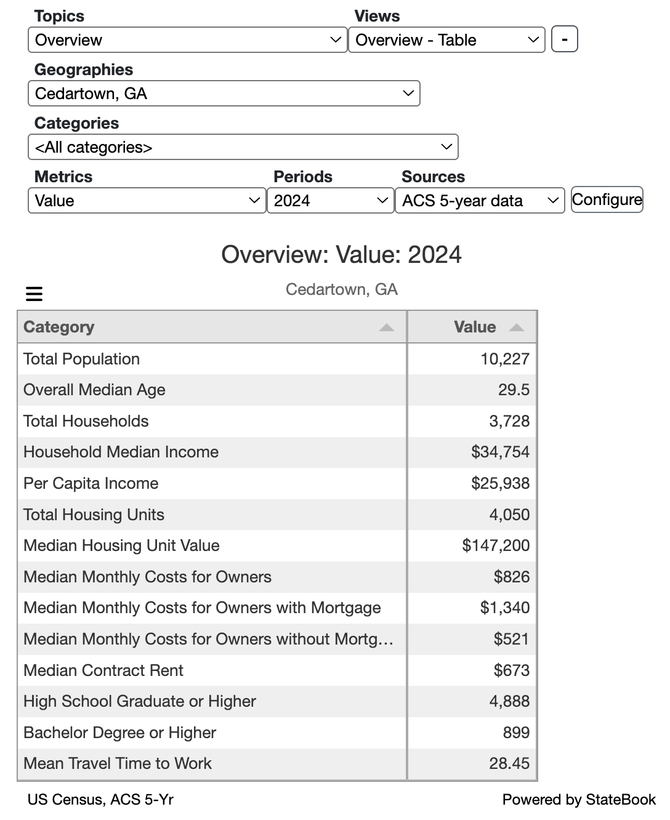This screenshot has width=670, height=820.
Task: Open the Views dropdown Overview - Table
Action: tap(447, 40)
